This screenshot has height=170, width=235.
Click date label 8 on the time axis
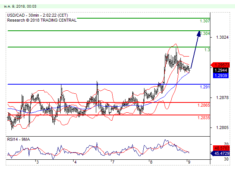pyautogui.click(x=151, y=162)
